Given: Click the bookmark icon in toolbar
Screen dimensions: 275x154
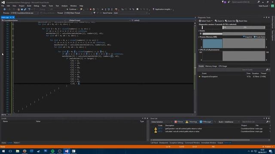Looking at the screenshot, I should 137,9.
